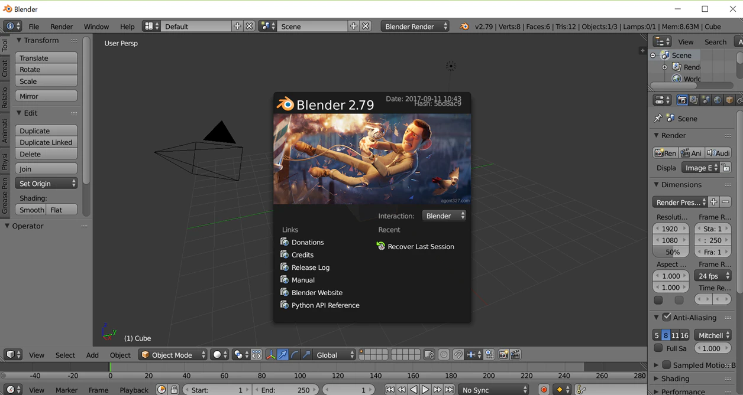
Task: Click the Recover Last Session icon
Action: pos(381,246)
